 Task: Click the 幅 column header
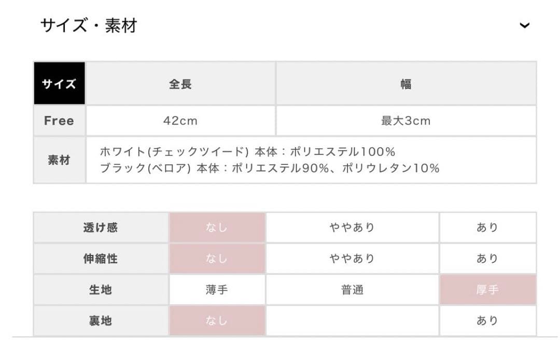coord(407,83)
